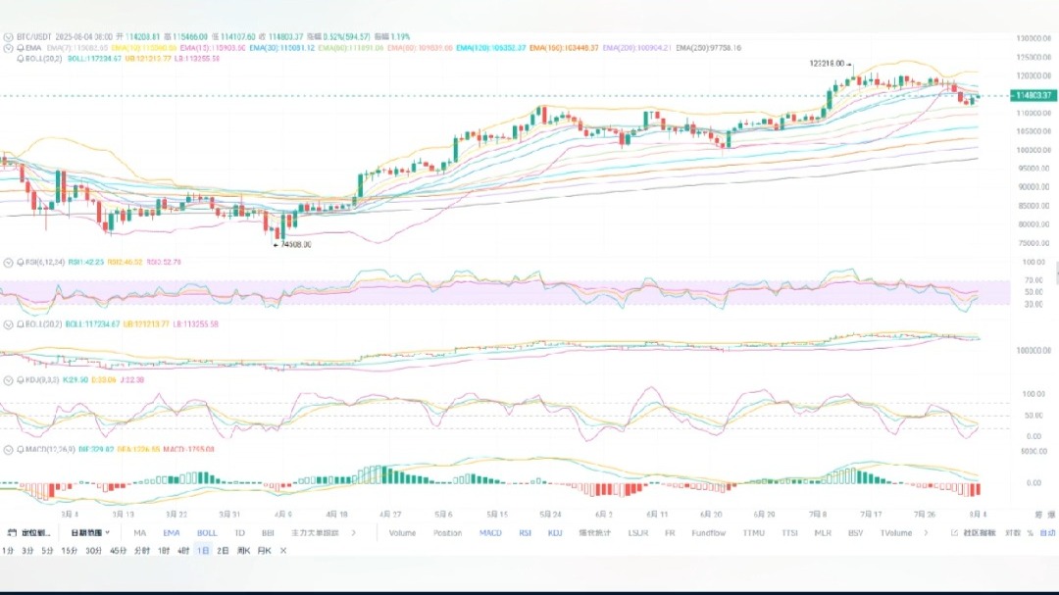
Task: Open the date range (日期范围) dropdown
Action: click(x=89, y=533)
